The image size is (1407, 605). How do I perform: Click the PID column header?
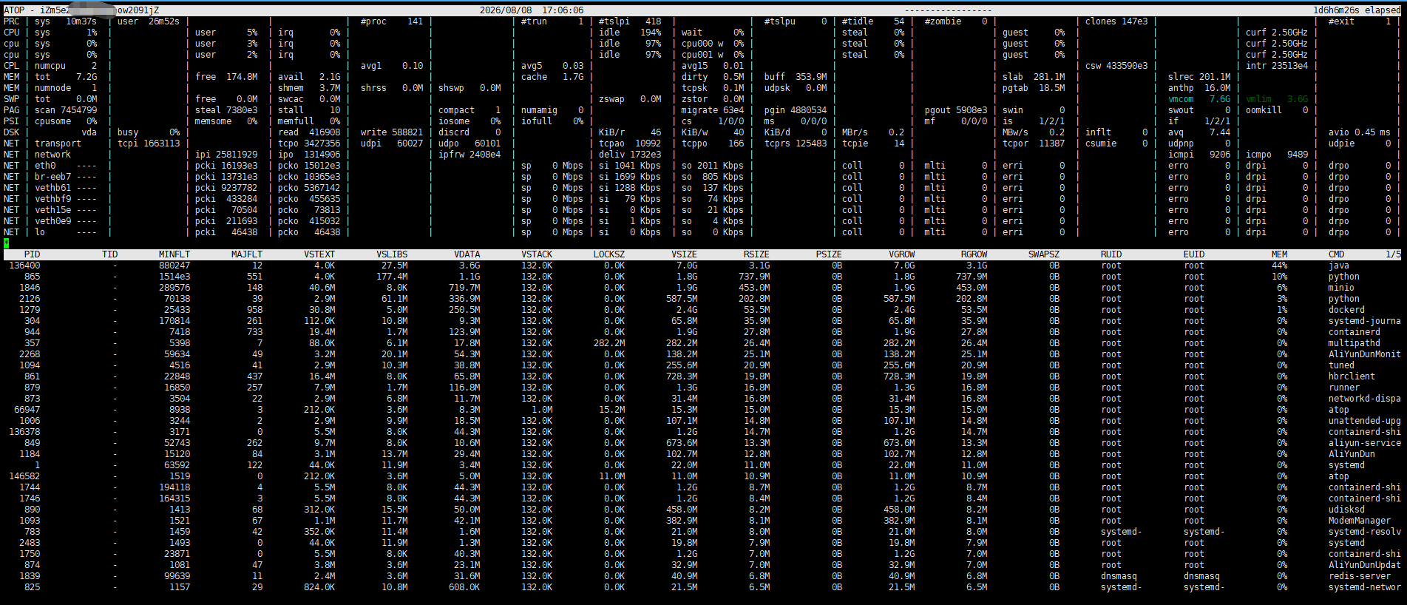32,254
